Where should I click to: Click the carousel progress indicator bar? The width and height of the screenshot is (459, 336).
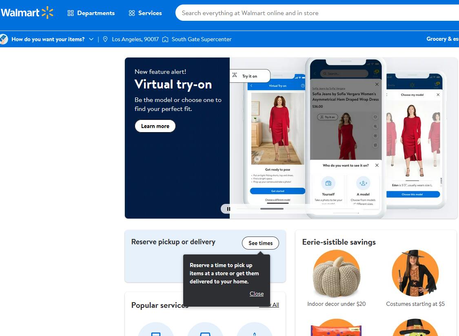272,209
